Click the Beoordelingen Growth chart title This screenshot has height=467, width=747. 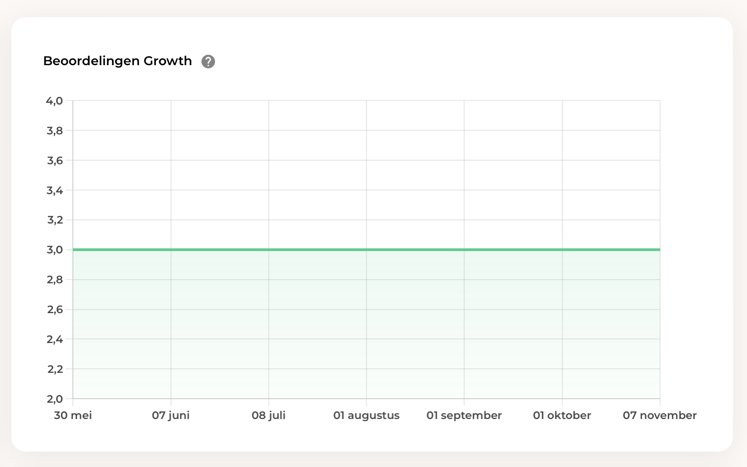(x=117, y=61)
